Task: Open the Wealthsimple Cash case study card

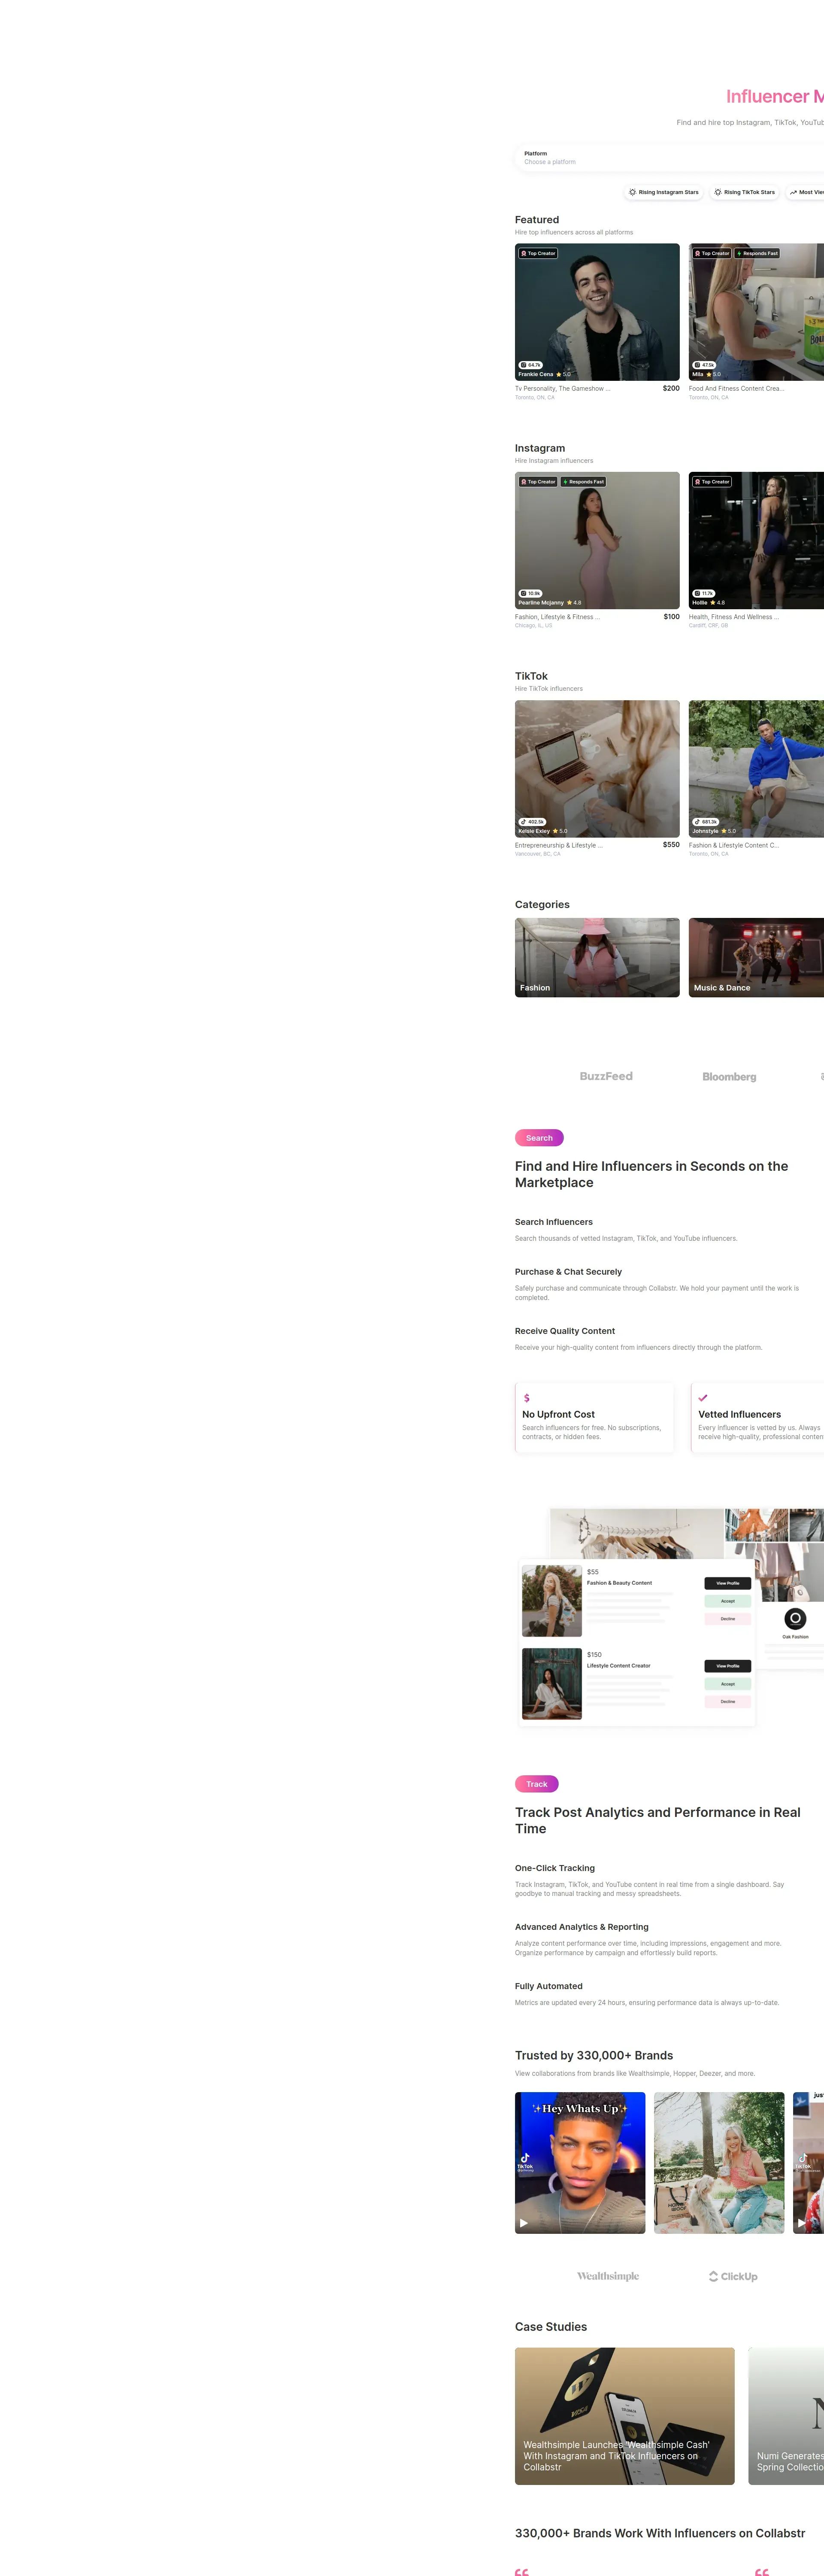Action: pos(625,2416)
